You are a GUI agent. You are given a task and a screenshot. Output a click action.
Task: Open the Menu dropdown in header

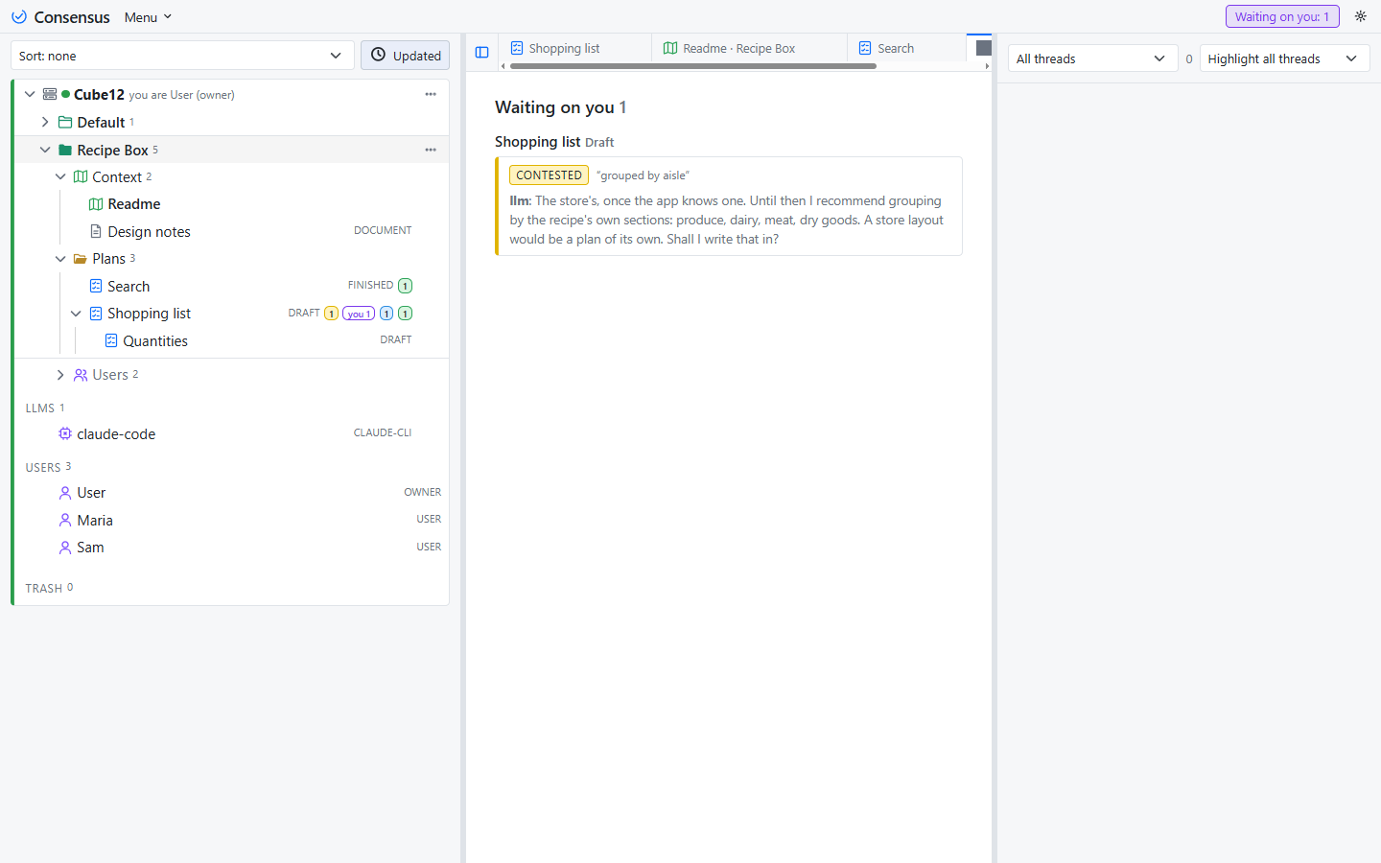tap(148, 17)
